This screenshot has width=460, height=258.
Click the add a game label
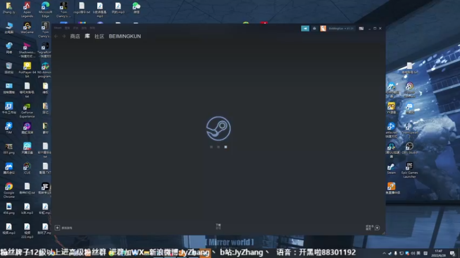67,228
